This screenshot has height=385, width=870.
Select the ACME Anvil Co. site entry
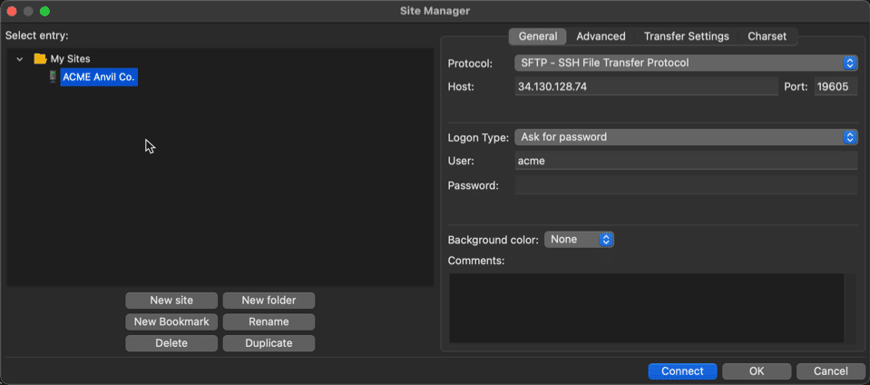[99, 77]
